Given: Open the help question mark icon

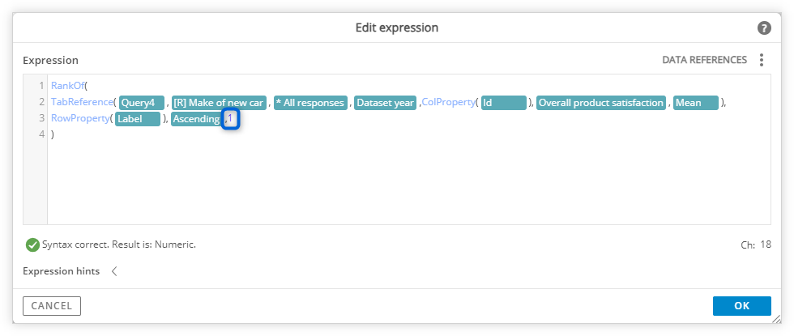Looking at the screenshot, I should [764, 28].
